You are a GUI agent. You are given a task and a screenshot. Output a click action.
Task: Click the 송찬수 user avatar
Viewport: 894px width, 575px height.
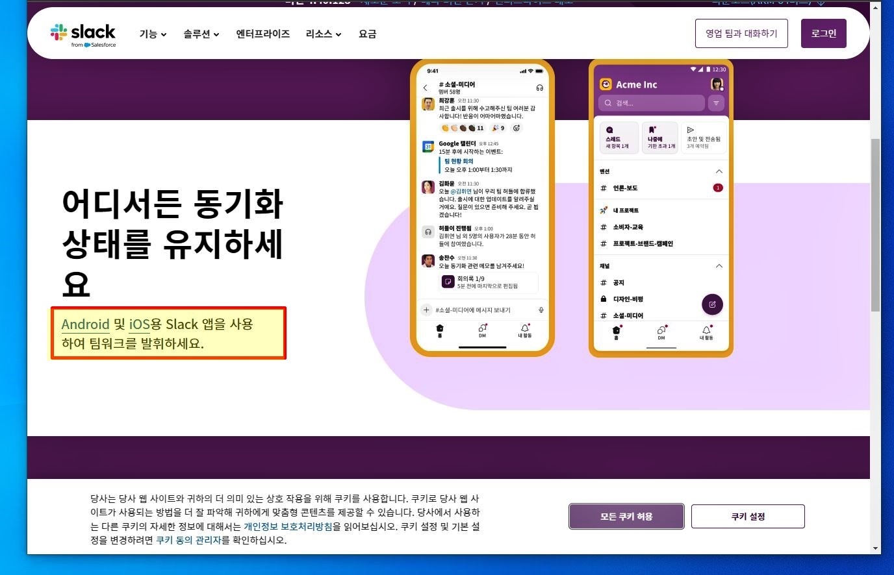(428, 261)
